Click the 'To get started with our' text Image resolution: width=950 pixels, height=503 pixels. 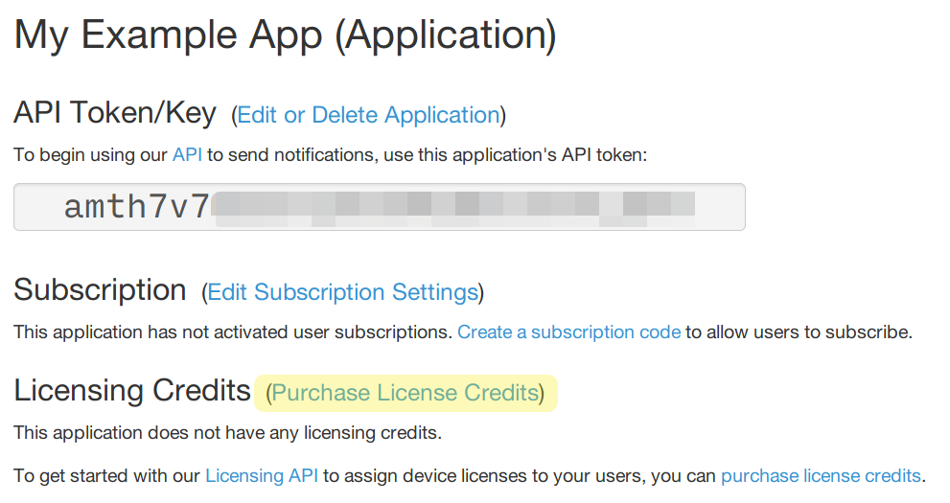[x=107, y=476]
